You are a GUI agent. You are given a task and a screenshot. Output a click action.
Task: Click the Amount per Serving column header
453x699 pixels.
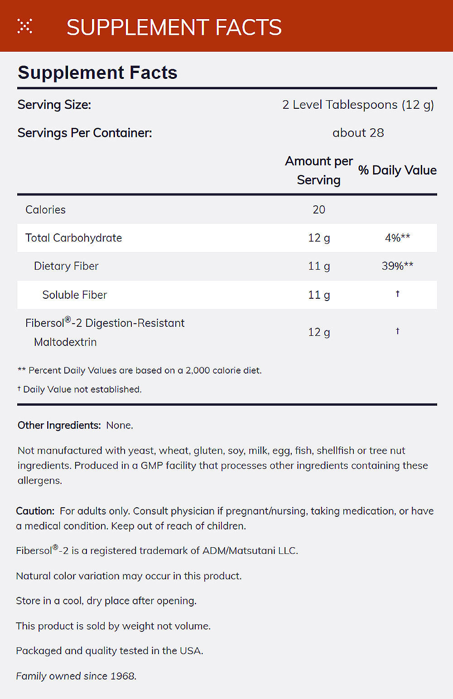(319, 170)
